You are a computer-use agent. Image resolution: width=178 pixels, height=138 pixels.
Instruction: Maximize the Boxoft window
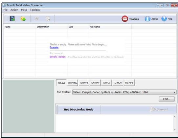[167, 5]
